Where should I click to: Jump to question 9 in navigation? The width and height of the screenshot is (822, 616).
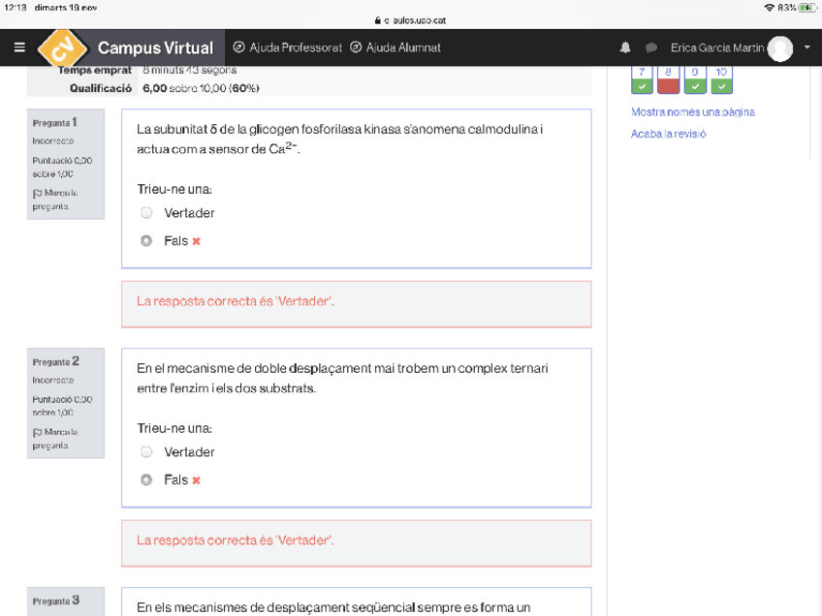(x=695, y=79)
